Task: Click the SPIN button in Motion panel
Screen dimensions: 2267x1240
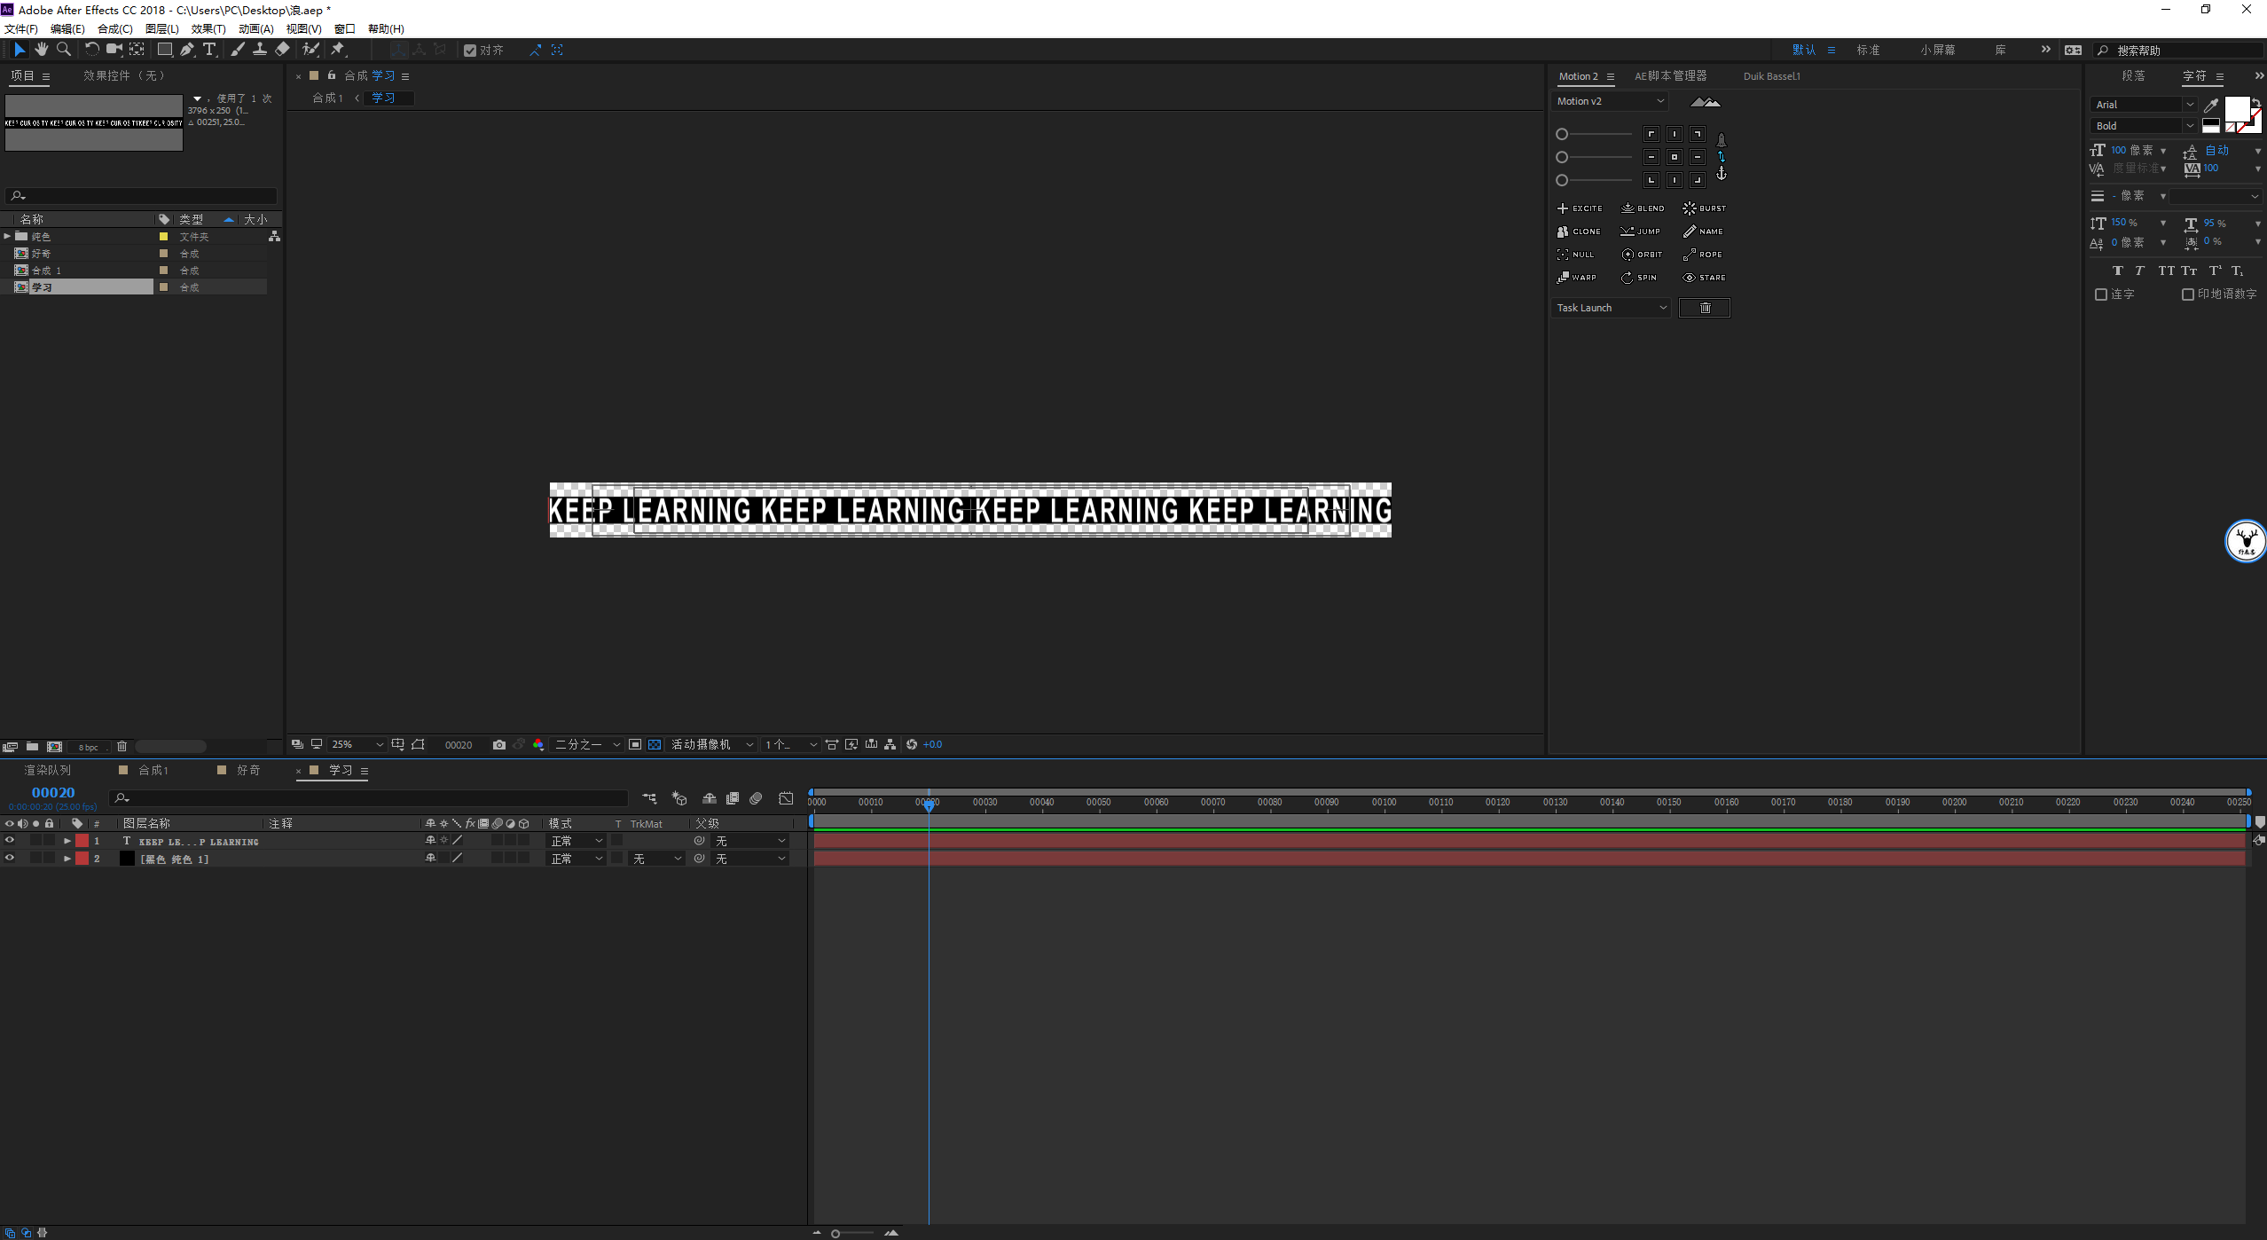Action: 1639,278
